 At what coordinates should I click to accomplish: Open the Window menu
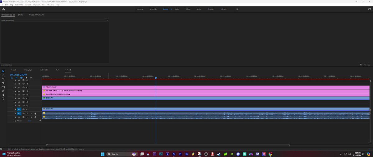coord(50,5)
